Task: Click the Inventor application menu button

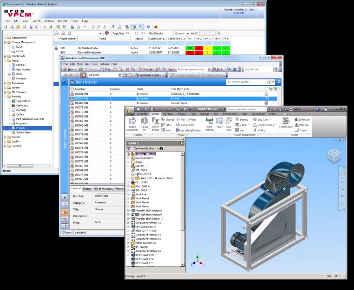Action: click(x=130, y=110)
